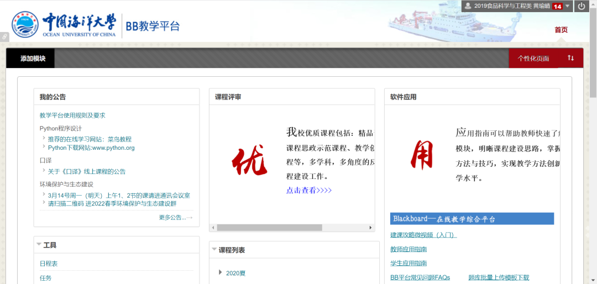Screen dimensions: 597x284
Task: Click the 课程评审 module header
Action: click(292, 97)
